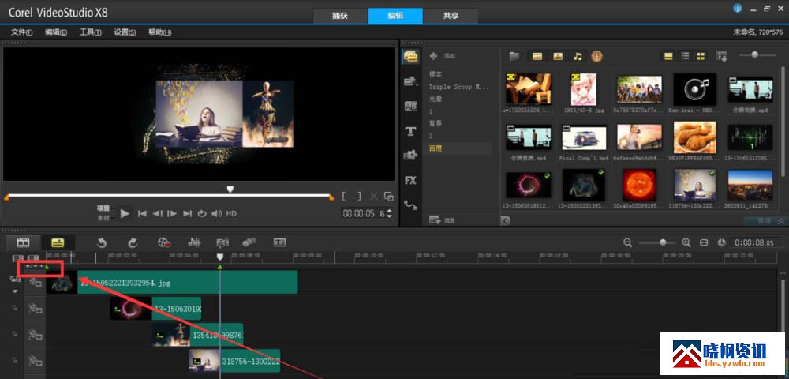Click the thumbnail size slider in library
The image size is (789, 379).
tap(755, 55)
